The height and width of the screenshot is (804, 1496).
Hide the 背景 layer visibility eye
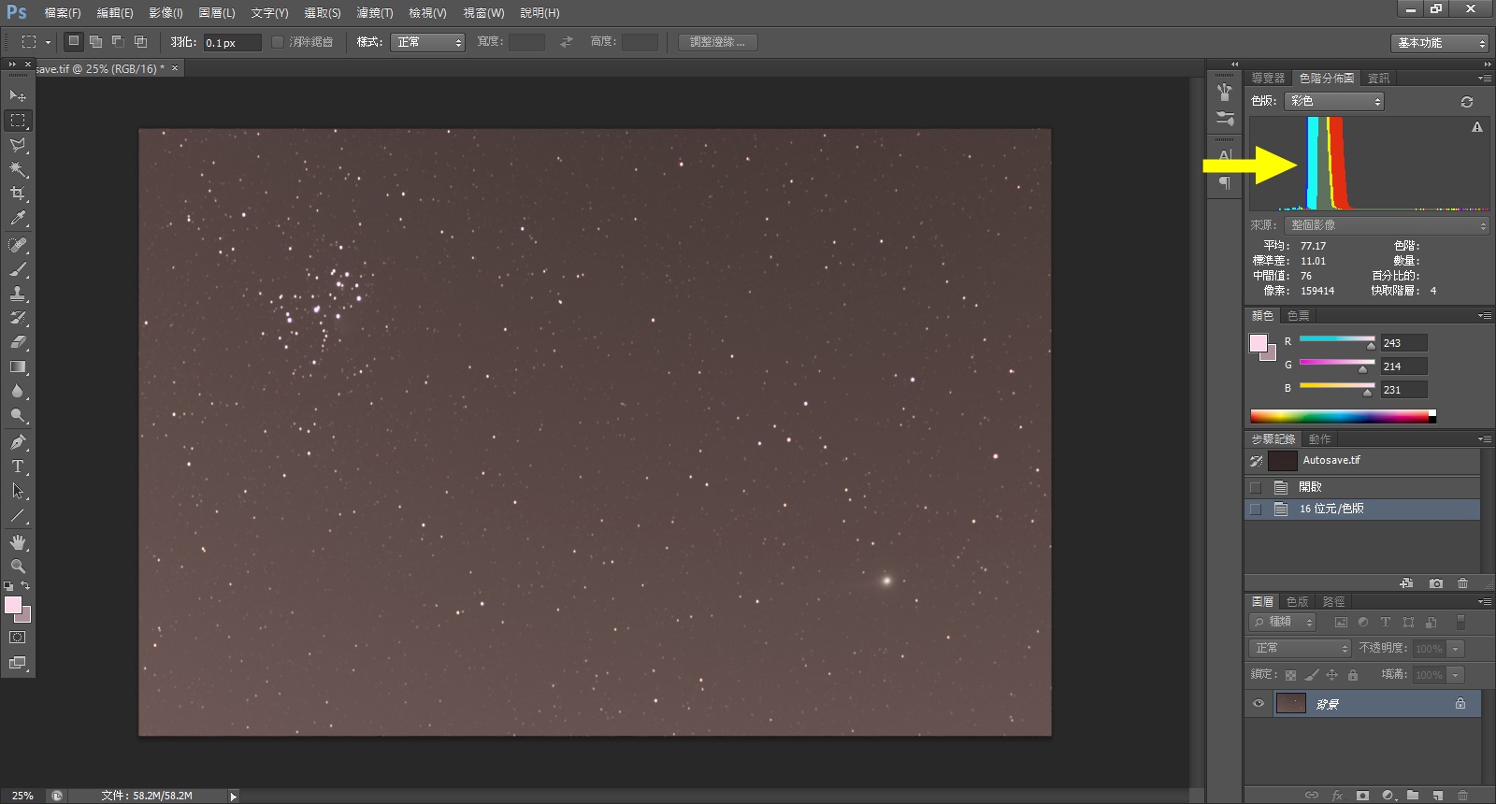(x=1259, y=704)
